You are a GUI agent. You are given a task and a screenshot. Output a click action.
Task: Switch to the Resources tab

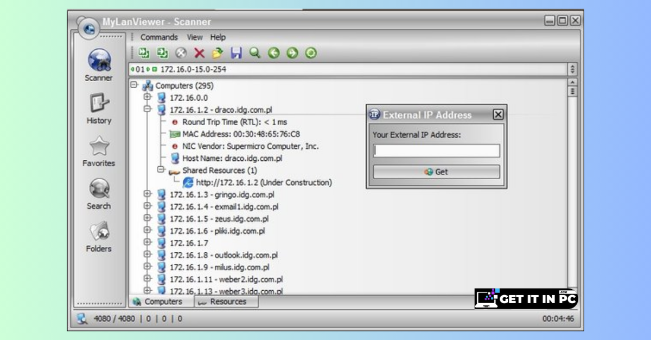(227, 302)
